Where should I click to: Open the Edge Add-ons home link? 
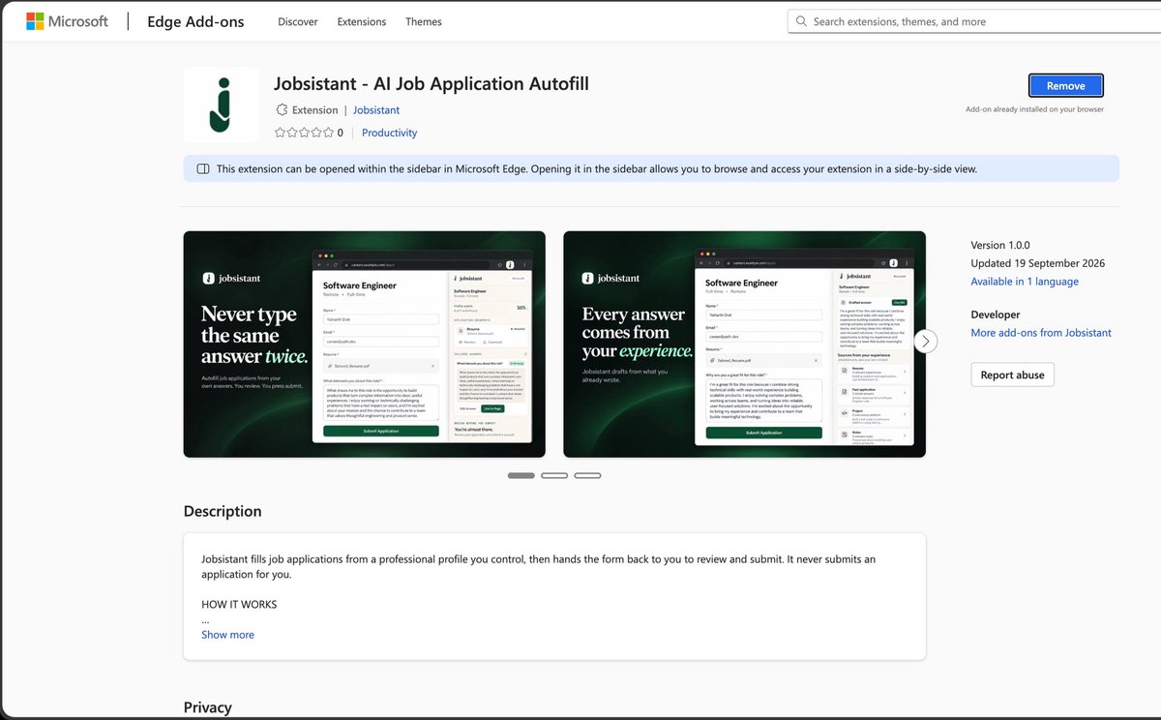[195, 21]
